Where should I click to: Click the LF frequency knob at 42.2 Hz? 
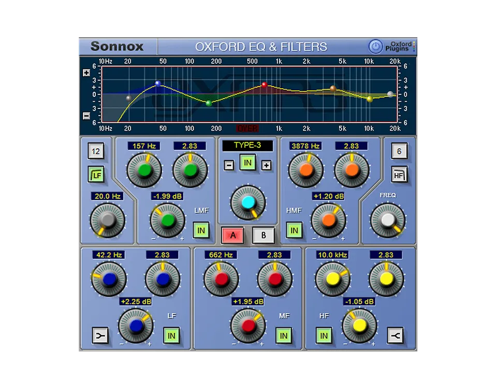[109, 279]
